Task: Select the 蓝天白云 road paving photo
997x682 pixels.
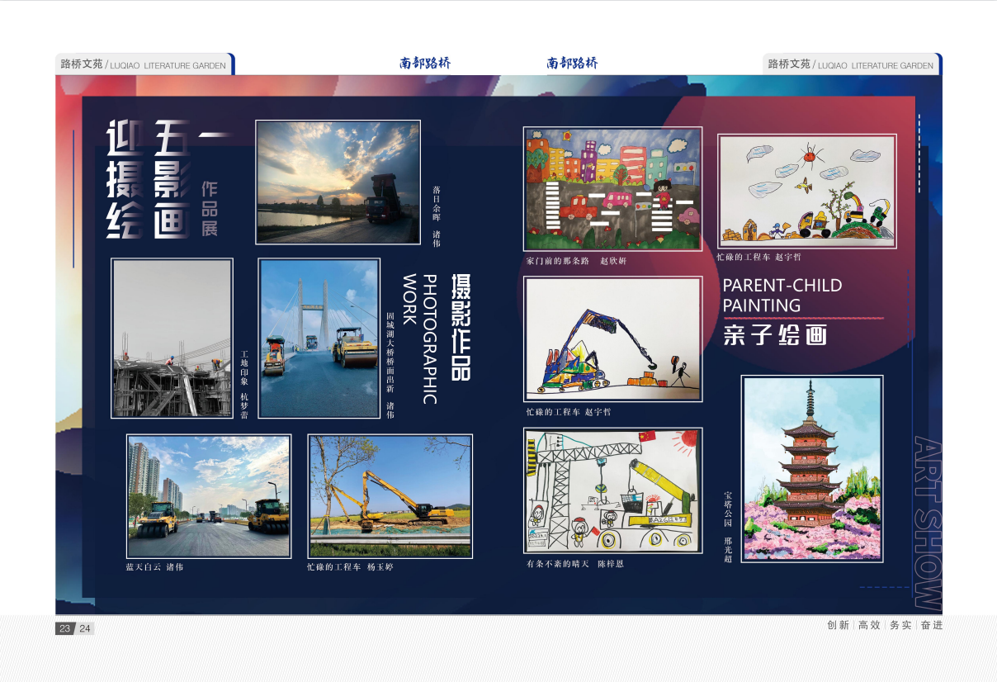Action: (209, 496)
